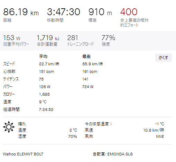The width and height of the screenshot is (176, 162).
Task: Click the Wahoo ELEMNT BOLT device text
Action: 23,154
